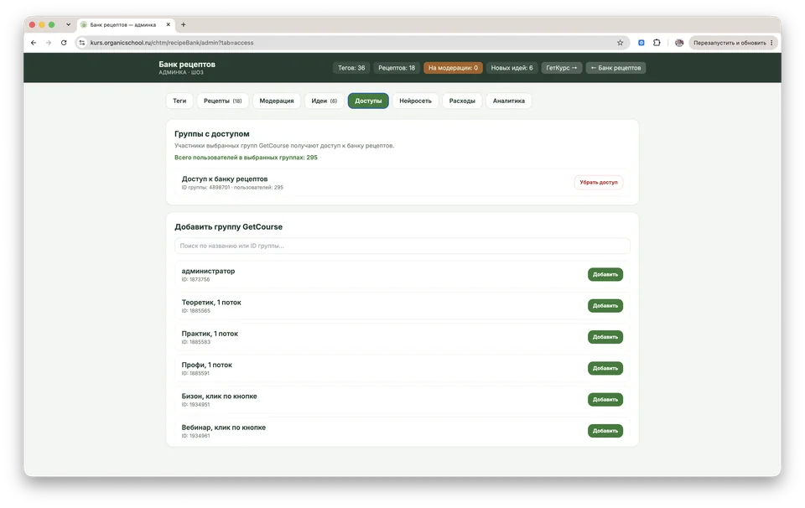Viewport: 805px width, 508px height.
Task: Add the Бизон, клик по кнопке group
Action: [605, 400]
